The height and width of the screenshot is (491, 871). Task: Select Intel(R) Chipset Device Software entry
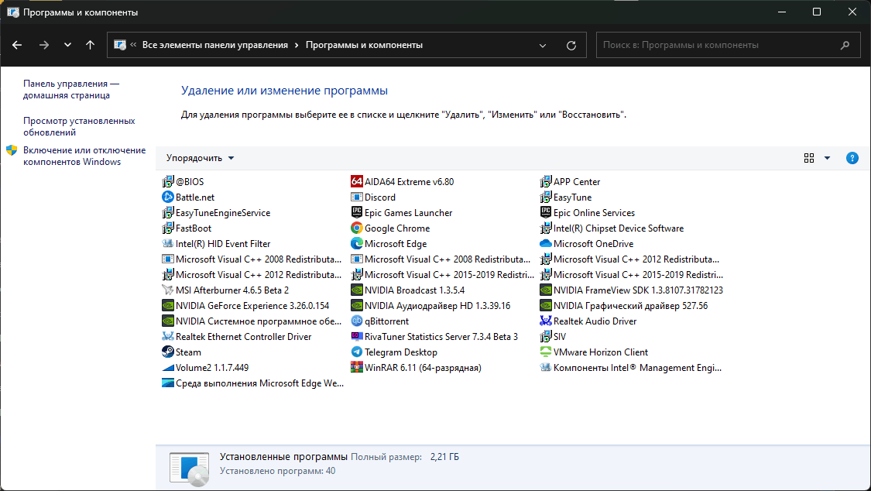pos(612,228)
